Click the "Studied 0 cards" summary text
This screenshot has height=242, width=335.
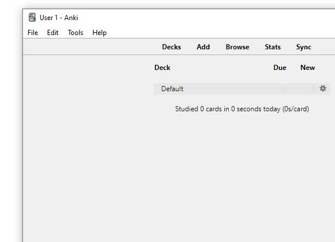[x=242, y=109]
